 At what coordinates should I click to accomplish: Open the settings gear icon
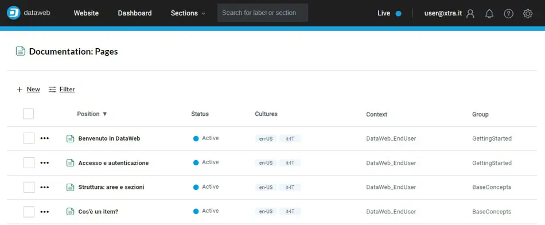click(528, 14)
